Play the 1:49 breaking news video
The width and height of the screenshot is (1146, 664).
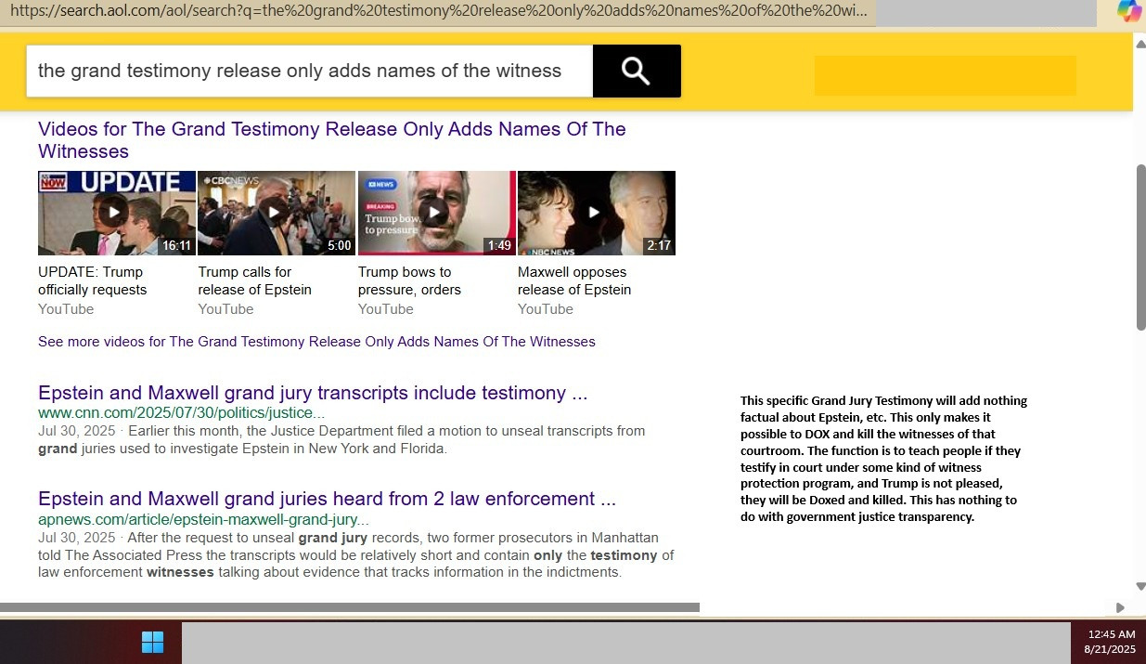pos(436,213)
